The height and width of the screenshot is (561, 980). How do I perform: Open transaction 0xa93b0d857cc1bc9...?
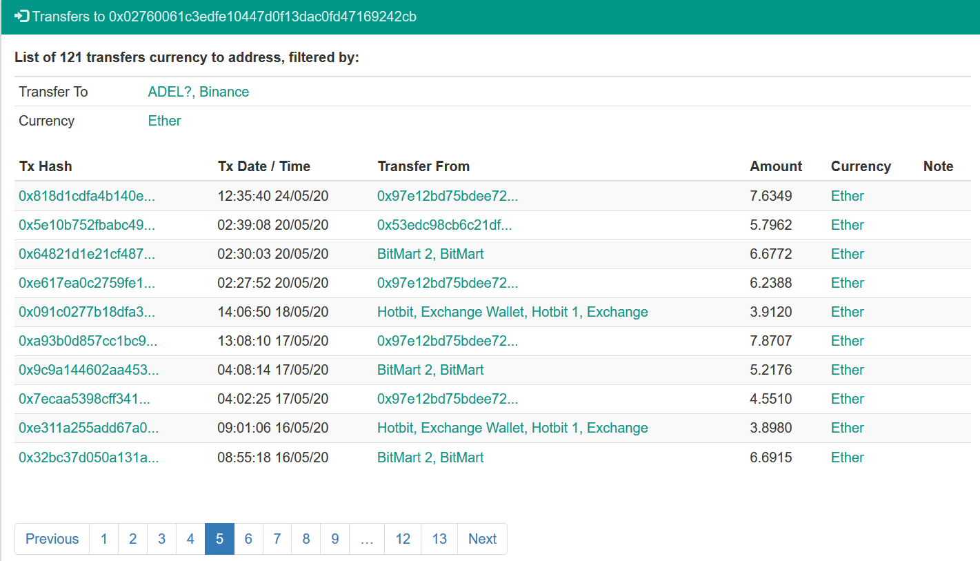click(88, 341)
